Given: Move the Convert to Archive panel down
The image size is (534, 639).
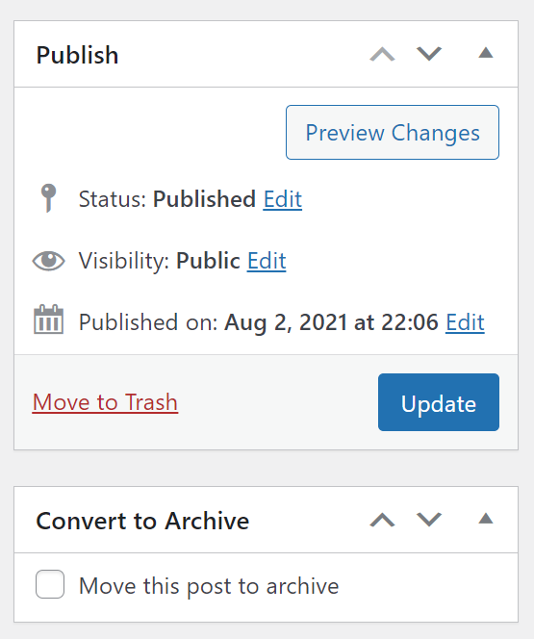Looking at the screenshot, I should 429,520.
